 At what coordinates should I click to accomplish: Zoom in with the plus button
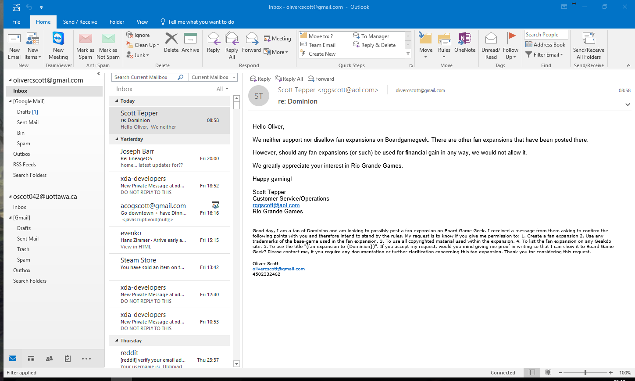611,373
